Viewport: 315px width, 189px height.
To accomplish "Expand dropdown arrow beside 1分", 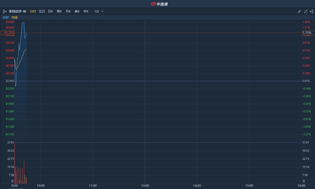I will 102,11.
